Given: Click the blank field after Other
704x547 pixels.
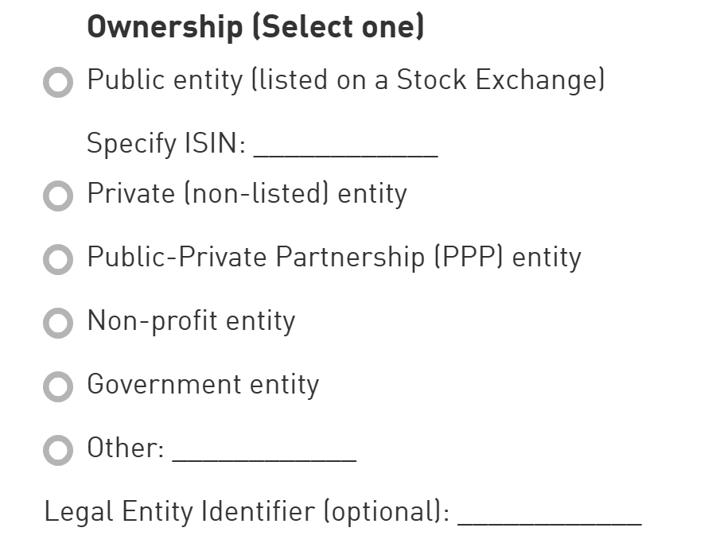Looking at the screenshot, I should point(264,450).
